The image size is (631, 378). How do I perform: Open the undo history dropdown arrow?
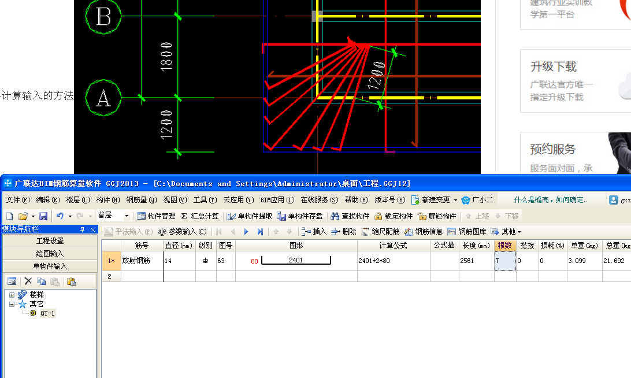point(70,216)
